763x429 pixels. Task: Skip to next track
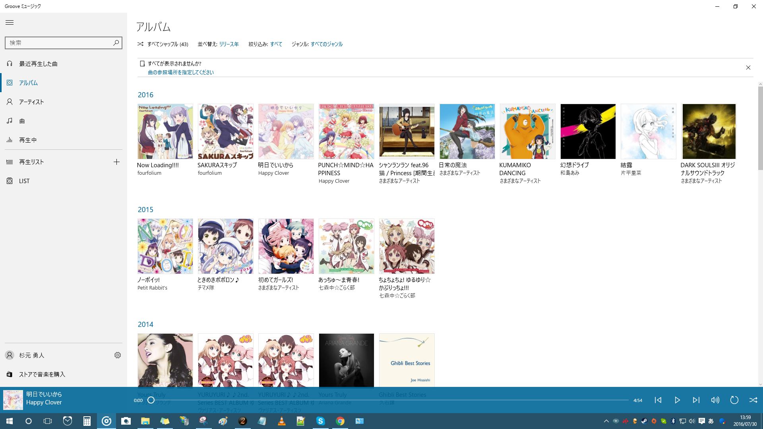click(696, 400)
